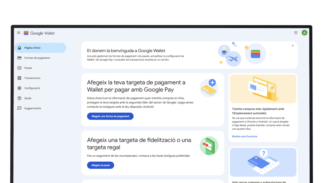This screenshot has width=326, height=183.
Task: Open the hamburger main menu icon
Action: [x=19, y=33]
